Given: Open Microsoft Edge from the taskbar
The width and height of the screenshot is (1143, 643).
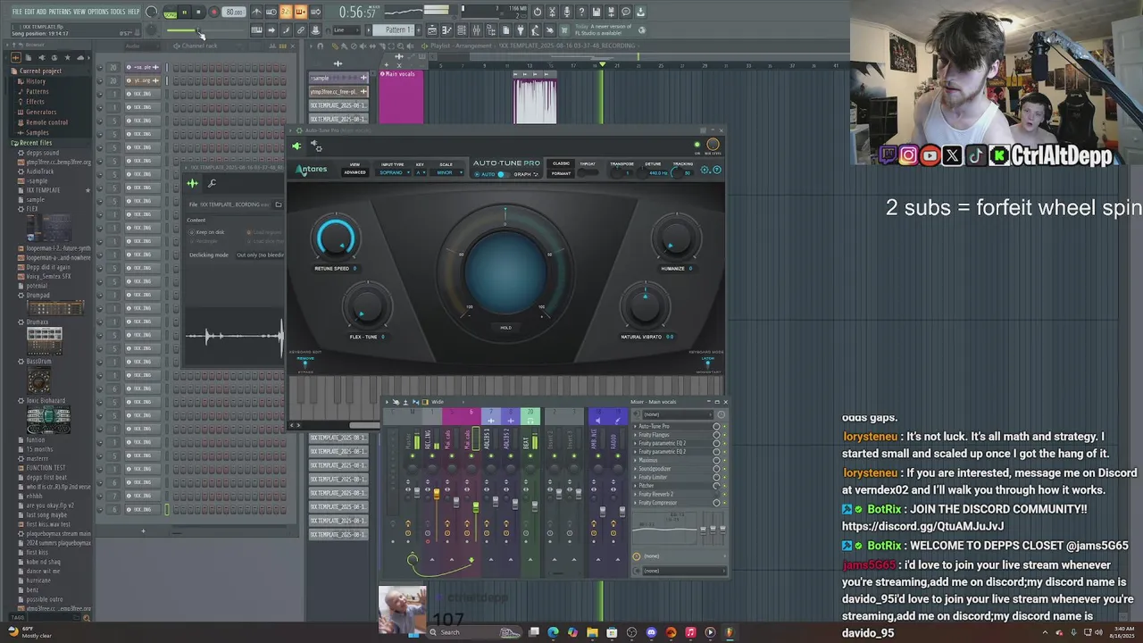Looking at the screenshot, I should [553, 632].
